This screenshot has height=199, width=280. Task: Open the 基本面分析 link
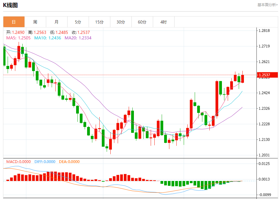tap(267, 5)
